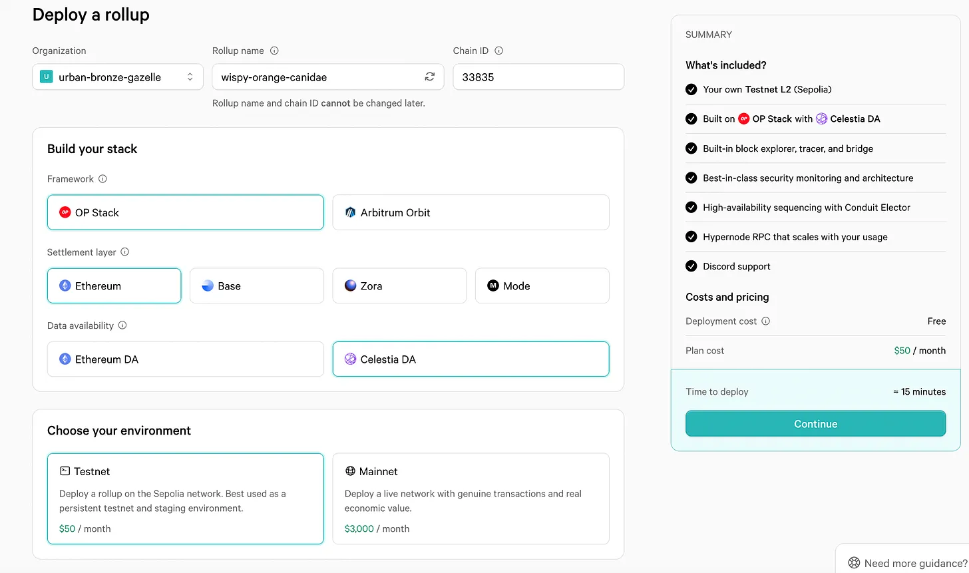Click the Organization dropdown chevron arrows

190,77
